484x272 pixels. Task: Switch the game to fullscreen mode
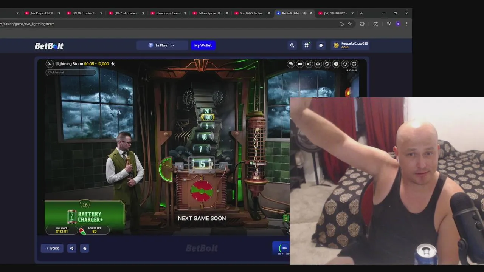coord(354,64)
